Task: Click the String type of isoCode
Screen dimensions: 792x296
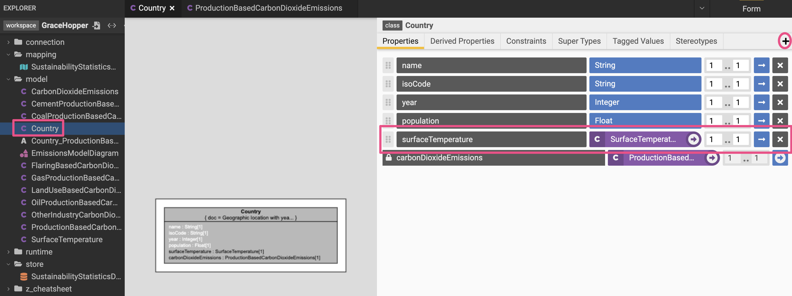Action: (x=645, y=84)
